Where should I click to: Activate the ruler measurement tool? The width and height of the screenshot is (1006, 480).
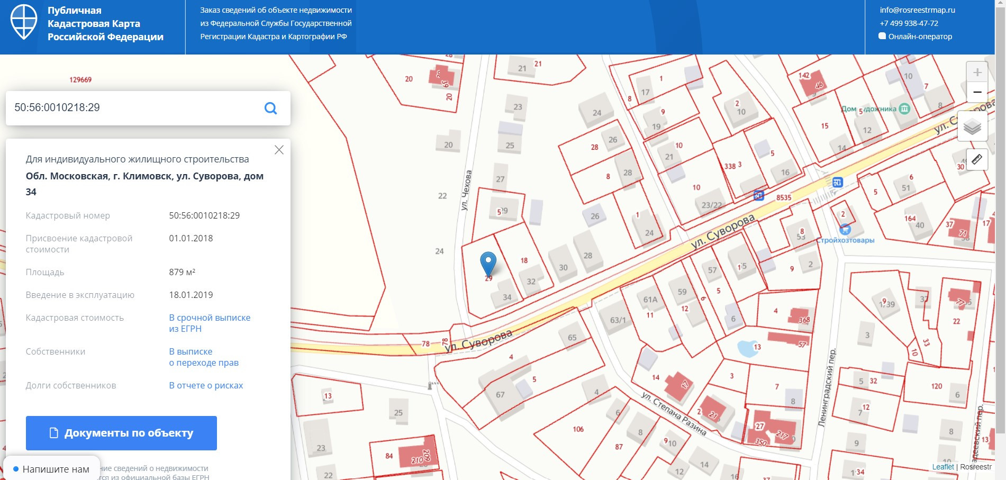coord(977,159)
